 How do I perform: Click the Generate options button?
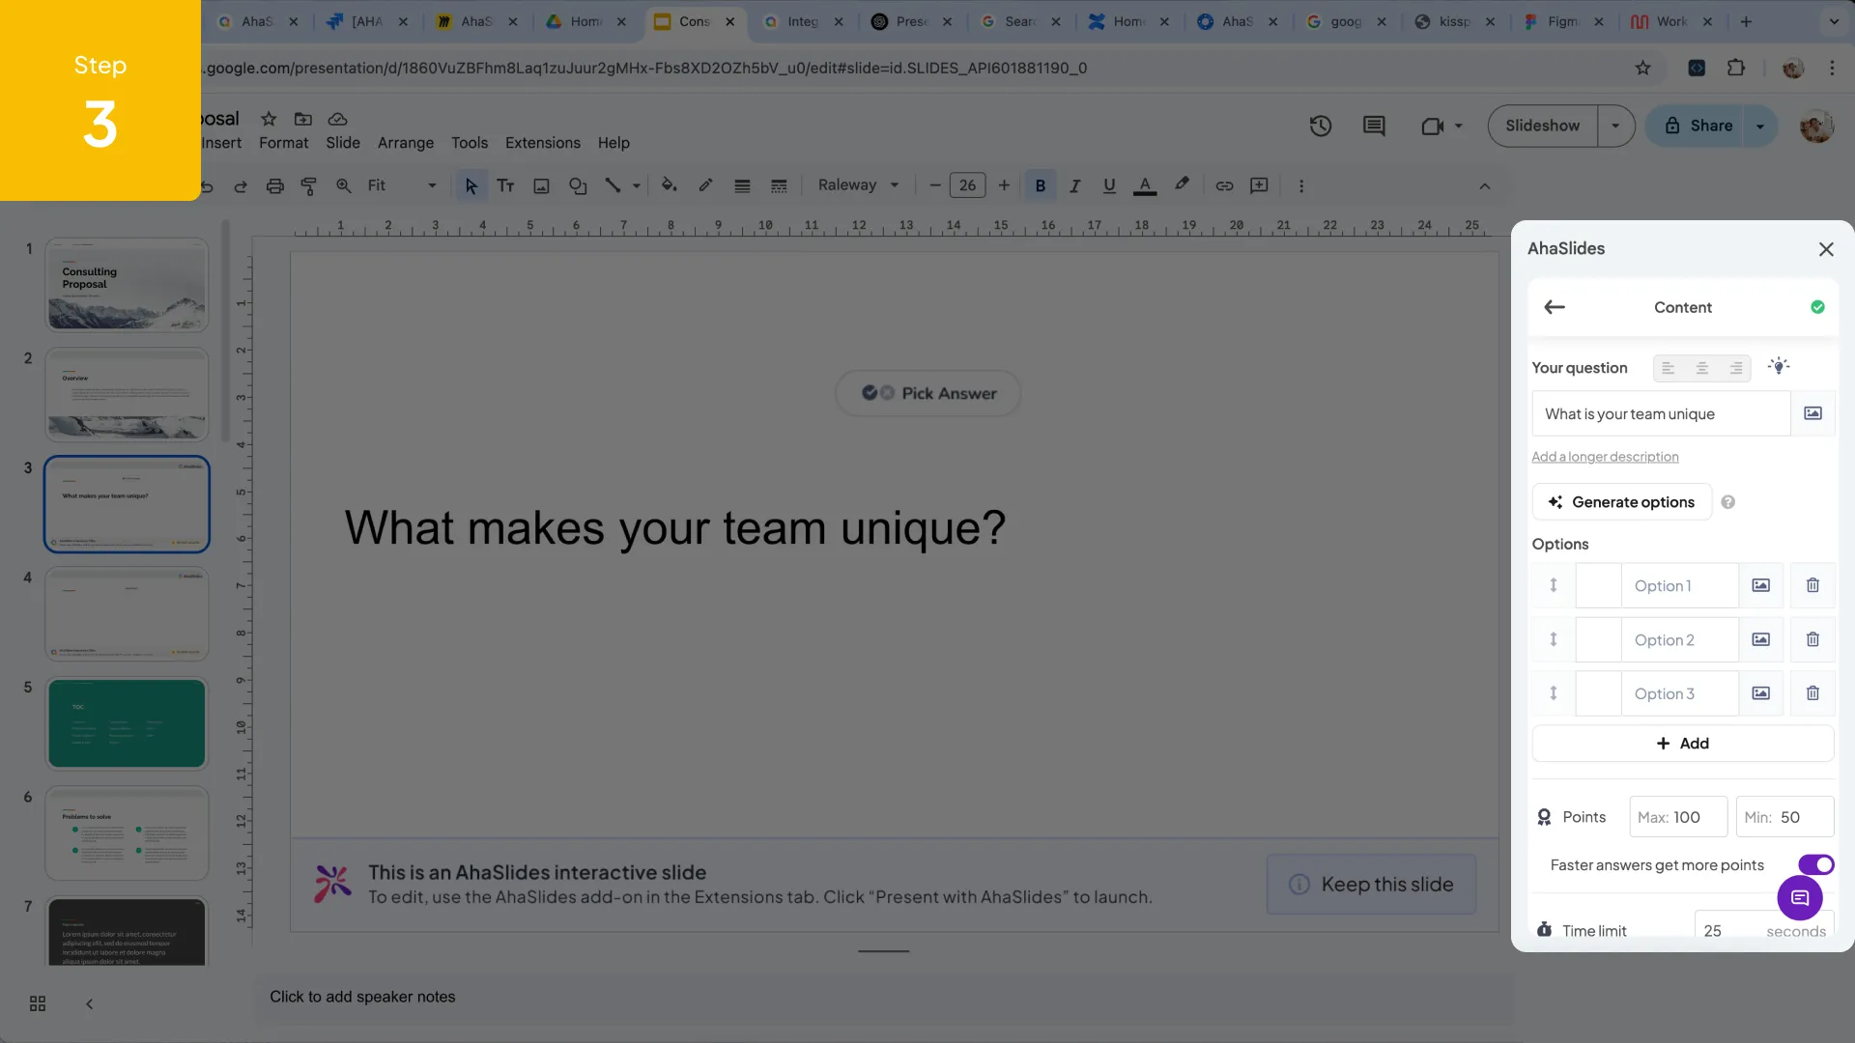point(1621,501)
